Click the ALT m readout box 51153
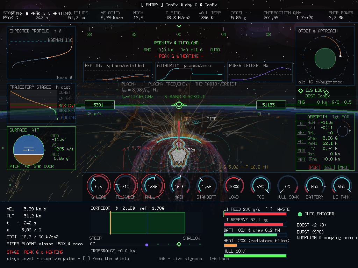358x268 pixels. coord(271,105)
